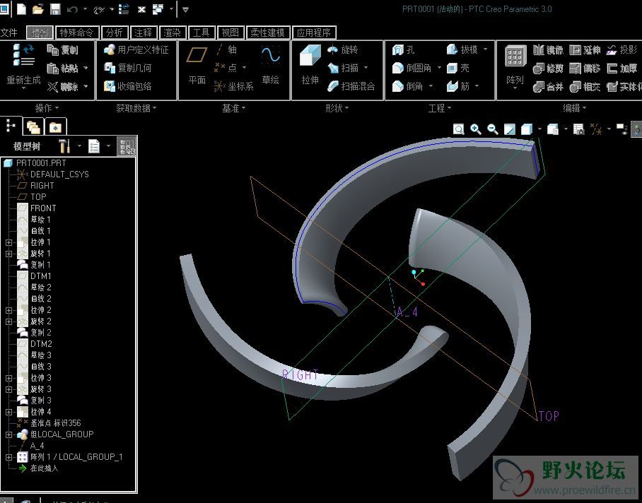Screen dimensions: 642x503
Task: Expand the 旋转 2 tree node
Action: (8, 322)
